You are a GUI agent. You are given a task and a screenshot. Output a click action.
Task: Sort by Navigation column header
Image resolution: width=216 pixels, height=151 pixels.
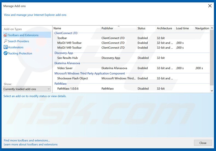pyautogui.click(x=202, y=28)
